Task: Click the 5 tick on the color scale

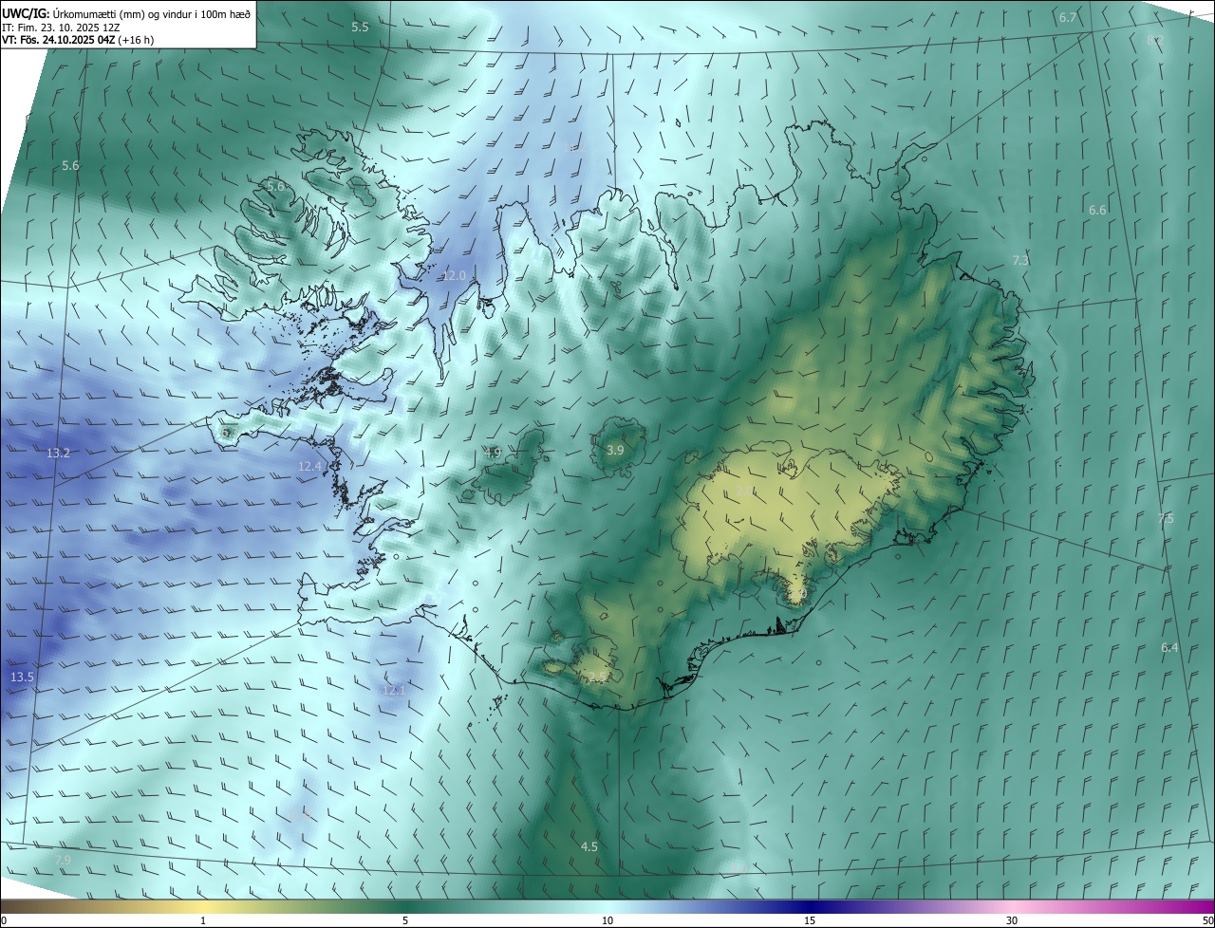Action: [x=405, y=920]
